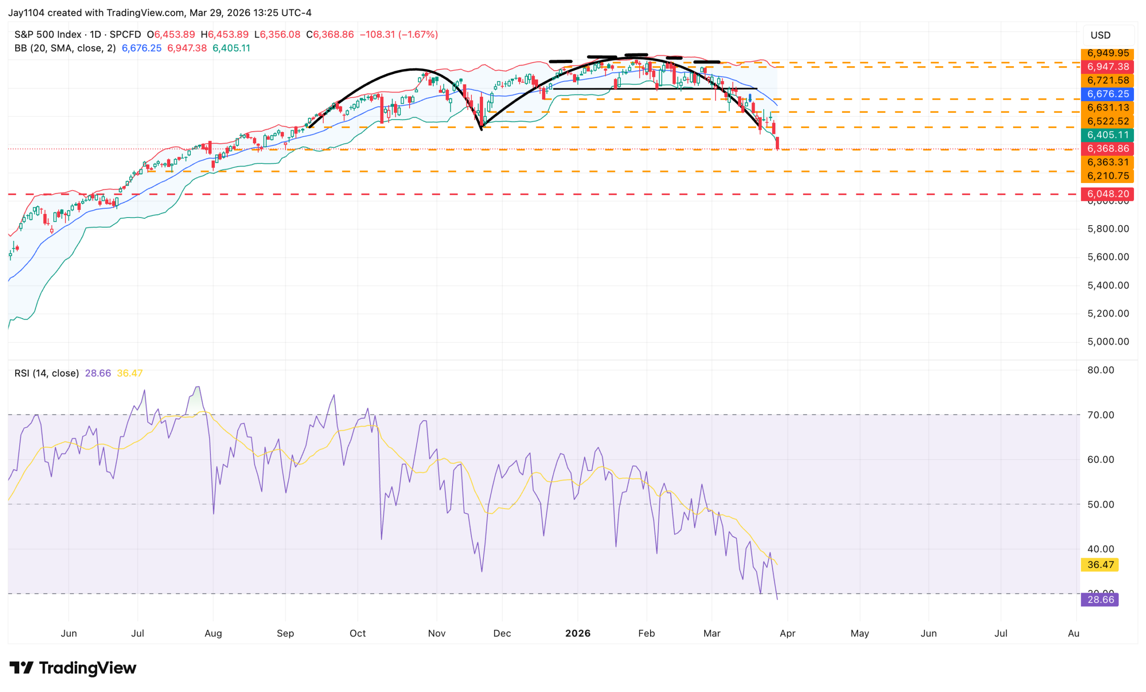Viewport: 1146px width, 692px height.
Task: Click the latest red candle at chart's right edge
Action: pos(777,143)
